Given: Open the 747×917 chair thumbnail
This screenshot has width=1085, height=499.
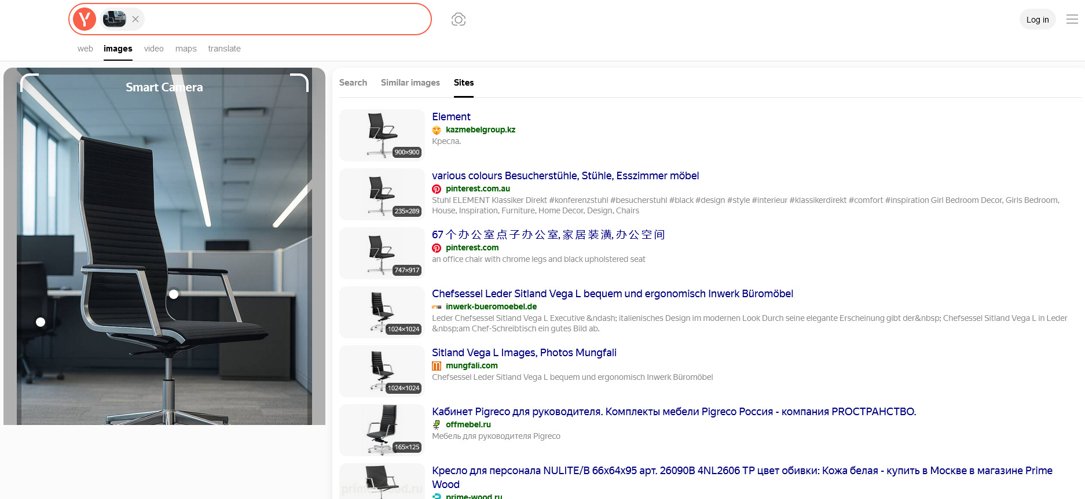Looking at the screenshot, I should tap(382, 253).
